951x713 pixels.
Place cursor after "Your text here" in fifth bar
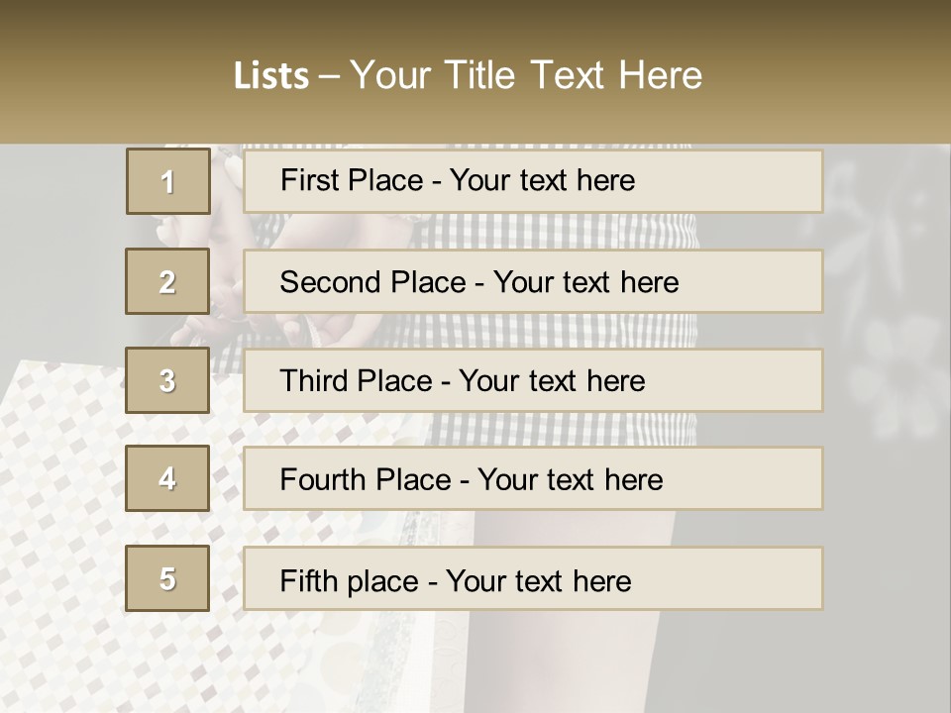coord(632,580)
